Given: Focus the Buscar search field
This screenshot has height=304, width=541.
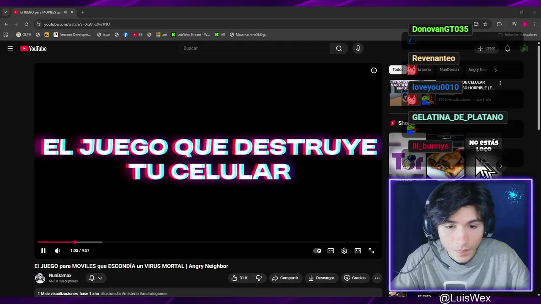Looking at the screenshot, I should click(x=254, y=48).
